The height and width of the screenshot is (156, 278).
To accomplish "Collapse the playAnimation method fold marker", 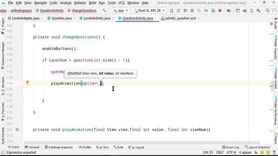I will pyautogui.click(x=23, y=130).
